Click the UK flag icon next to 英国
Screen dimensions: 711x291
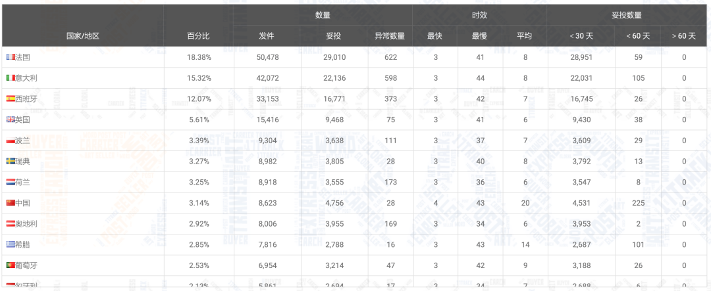(11, 120)
